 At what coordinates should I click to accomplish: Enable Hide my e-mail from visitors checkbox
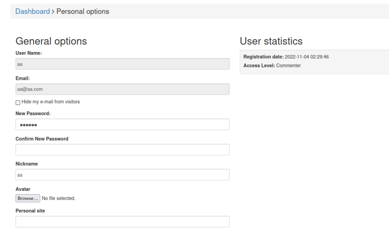point(18,102)
